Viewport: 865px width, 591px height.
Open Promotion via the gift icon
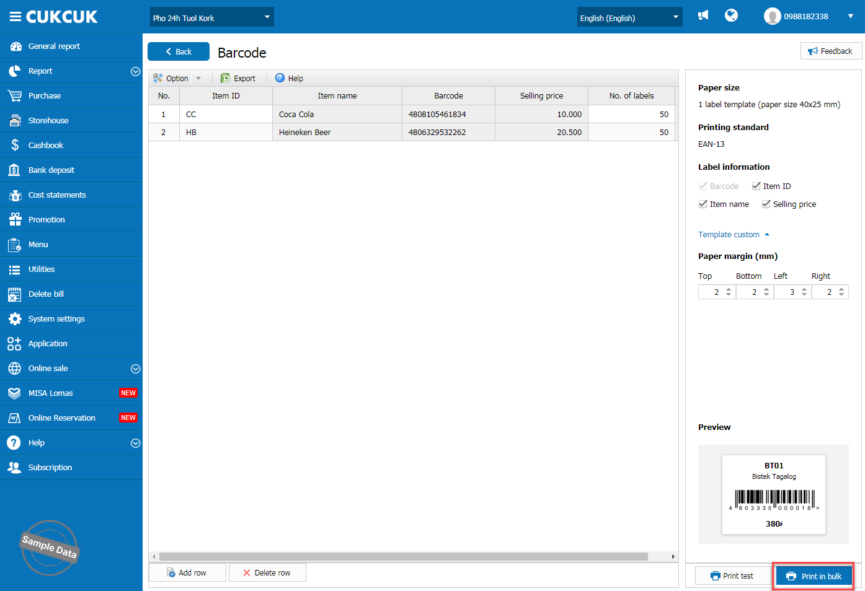click(15, 219)
